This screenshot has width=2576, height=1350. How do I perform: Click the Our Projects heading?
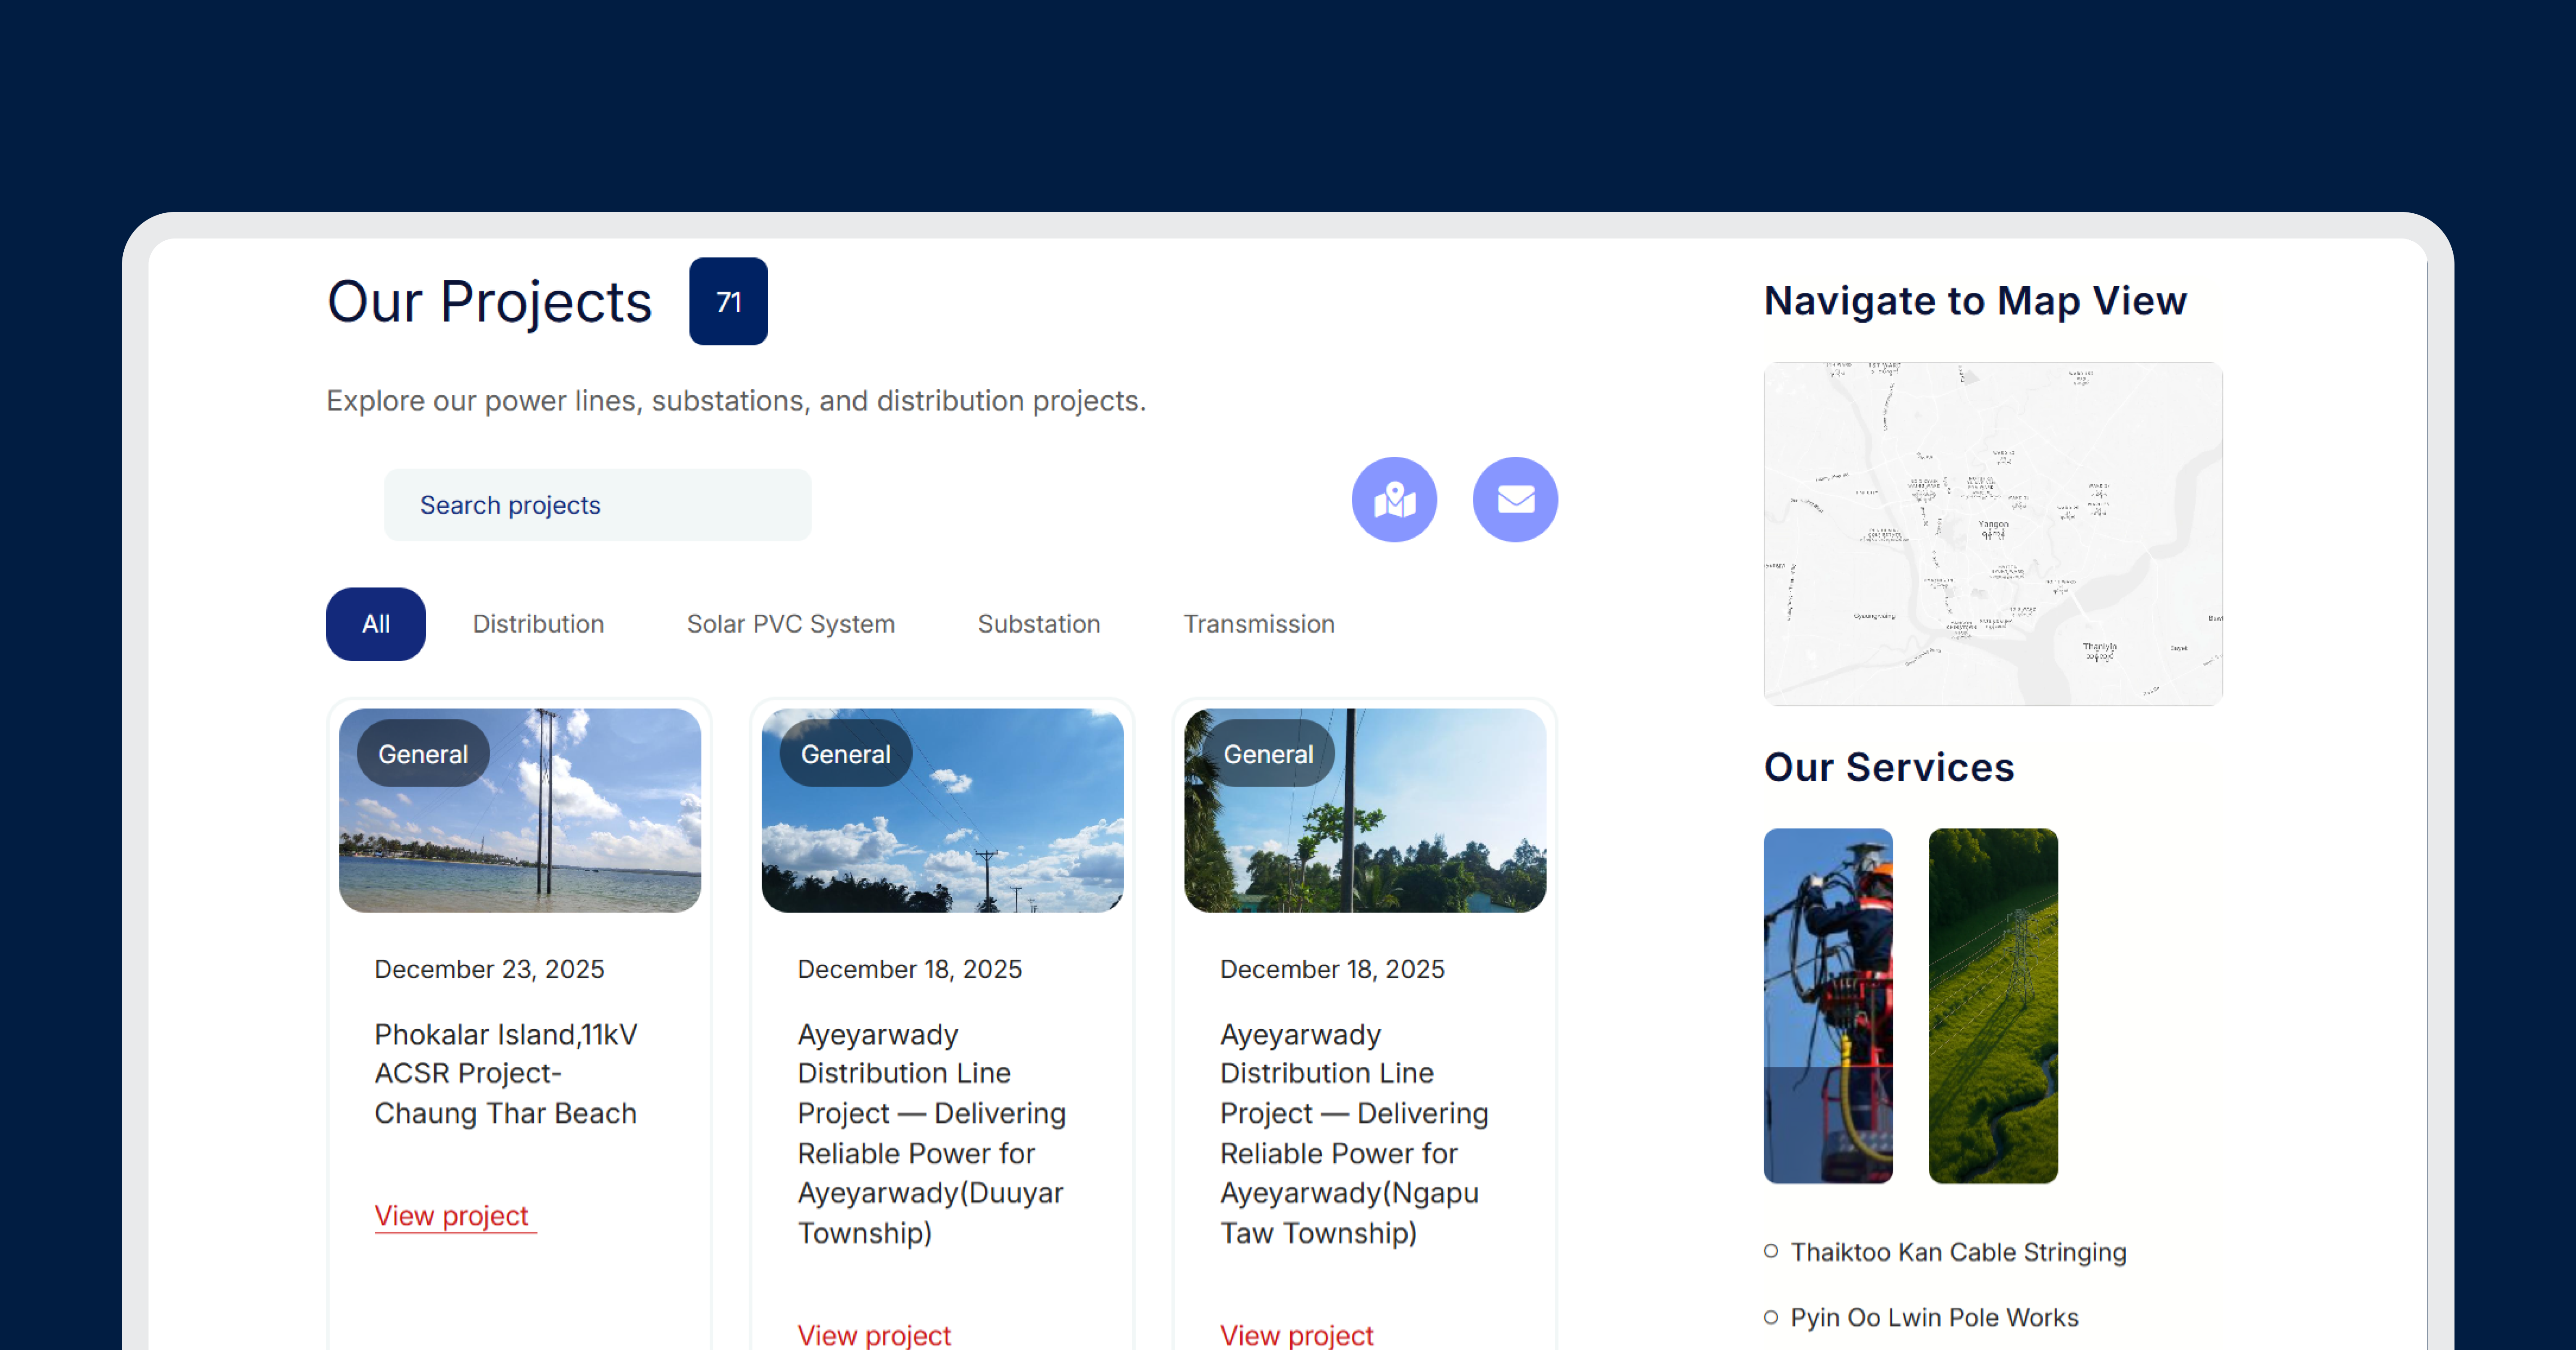(x=489, y=301)
